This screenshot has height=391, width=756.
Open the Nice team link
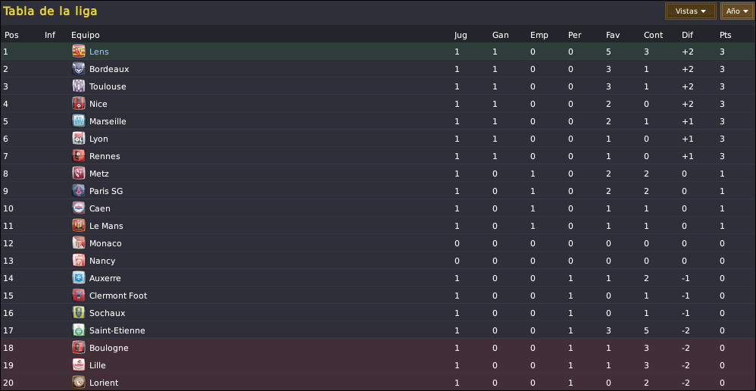[x=98, y=104]
